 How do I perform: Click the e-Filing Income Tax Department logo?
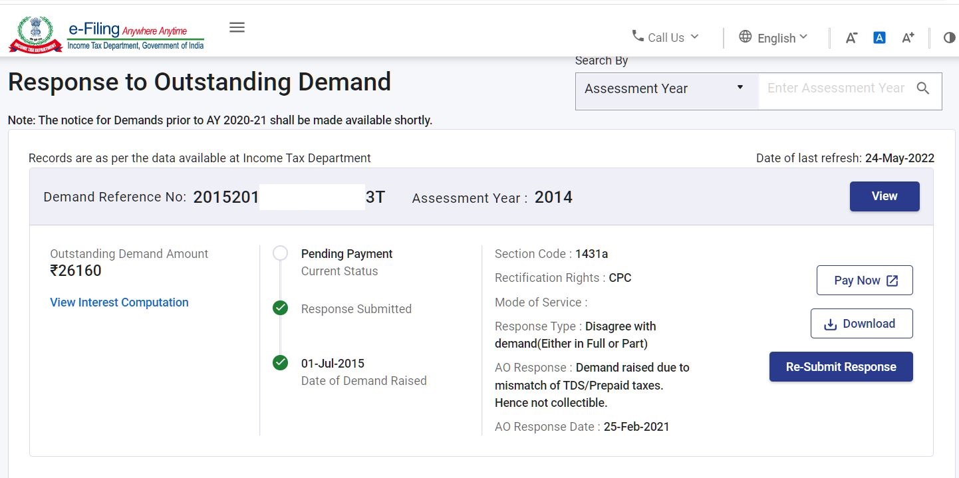pyautogui.click(x=106, y=35)
